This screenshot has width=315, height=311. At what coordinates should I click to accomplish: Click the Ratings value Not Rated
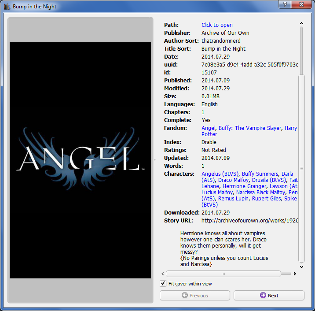(213, 150)
